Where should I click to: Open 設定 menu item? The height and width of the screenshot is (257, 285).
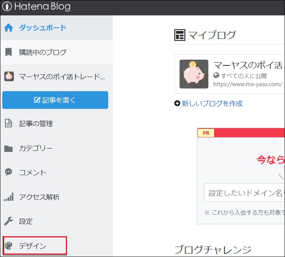[x=26, y=221]
